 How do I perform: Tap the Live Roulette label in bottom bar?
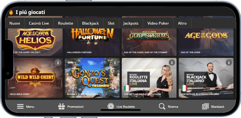tap(126, 107)
